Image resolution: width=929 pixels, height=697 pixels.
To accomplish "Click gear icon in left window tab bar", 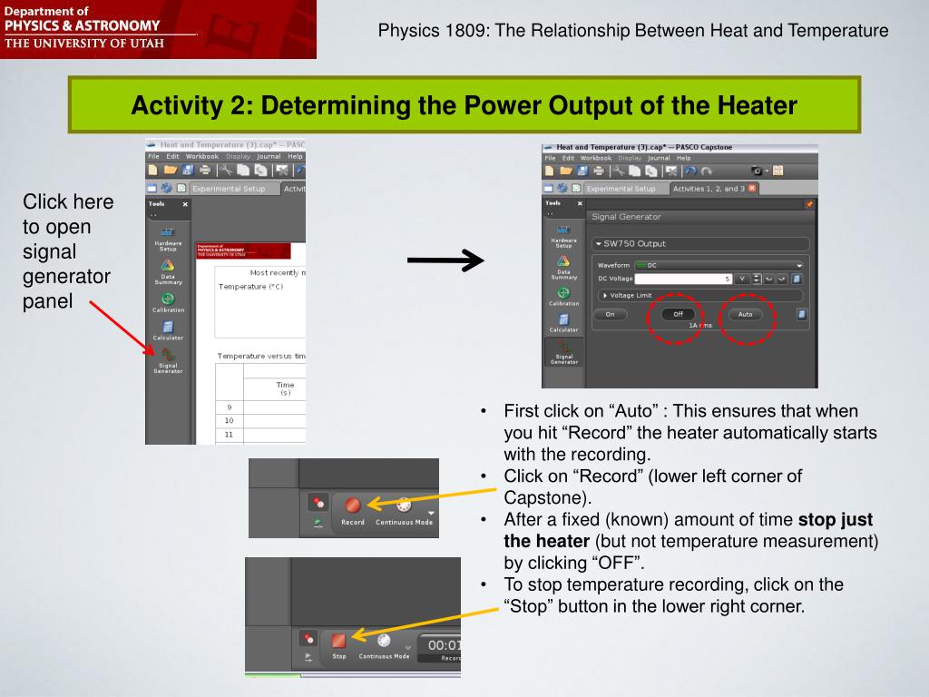I will pos(167,189).
